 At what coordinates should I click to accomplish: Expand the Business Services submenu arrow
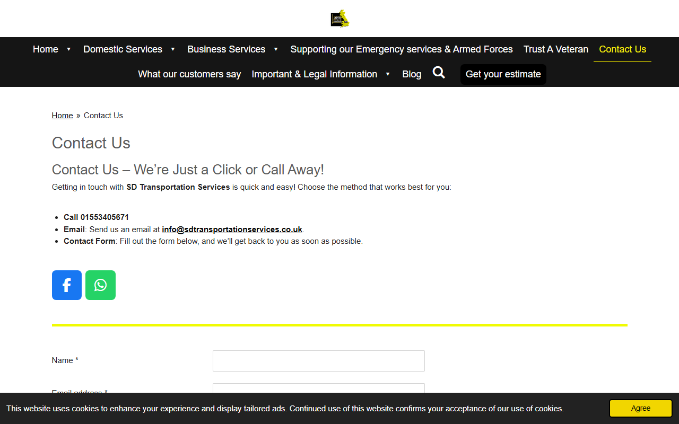tap(276, 49)
